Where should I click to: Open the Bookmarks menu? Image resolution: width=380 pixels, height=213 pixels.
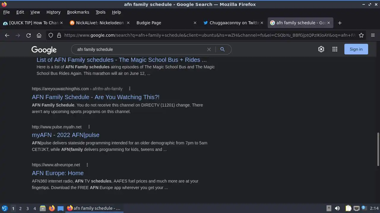(78, 12)
